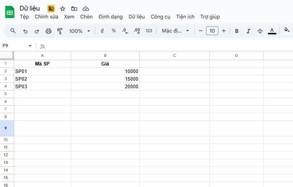Format as percent with % button

[114, 31]
